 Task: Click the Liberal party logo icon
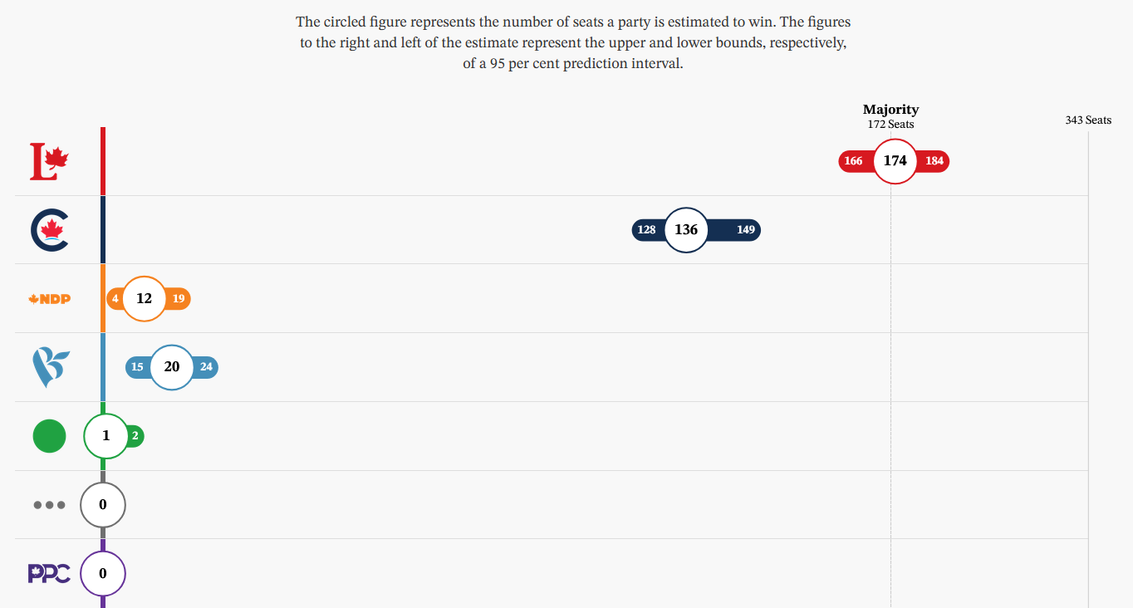coord(49,161)
